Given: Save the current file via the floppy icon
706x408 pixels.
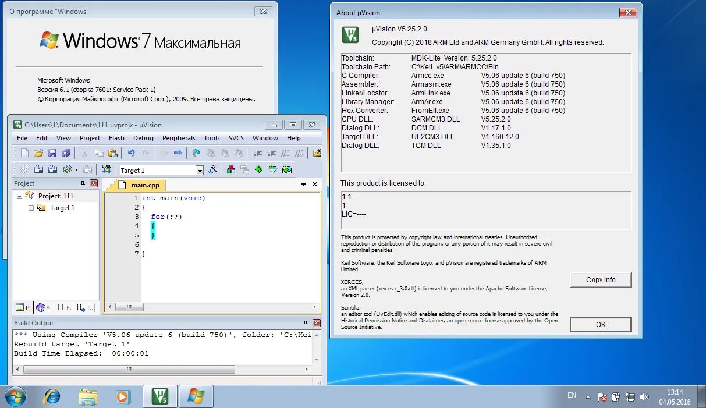Looking at the screenshot, I should click(x=52, y=153).
